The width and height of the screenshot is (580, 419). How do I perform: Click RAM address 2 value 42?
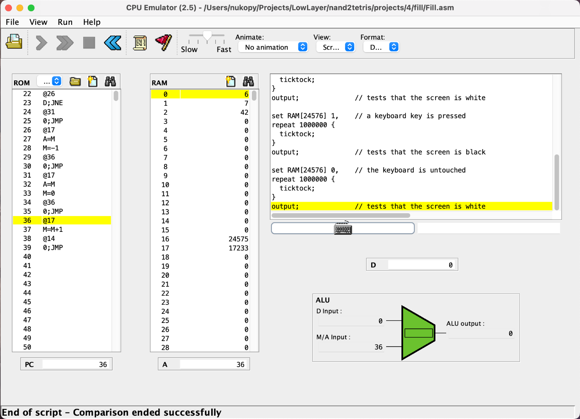click(x=215, y=112)
